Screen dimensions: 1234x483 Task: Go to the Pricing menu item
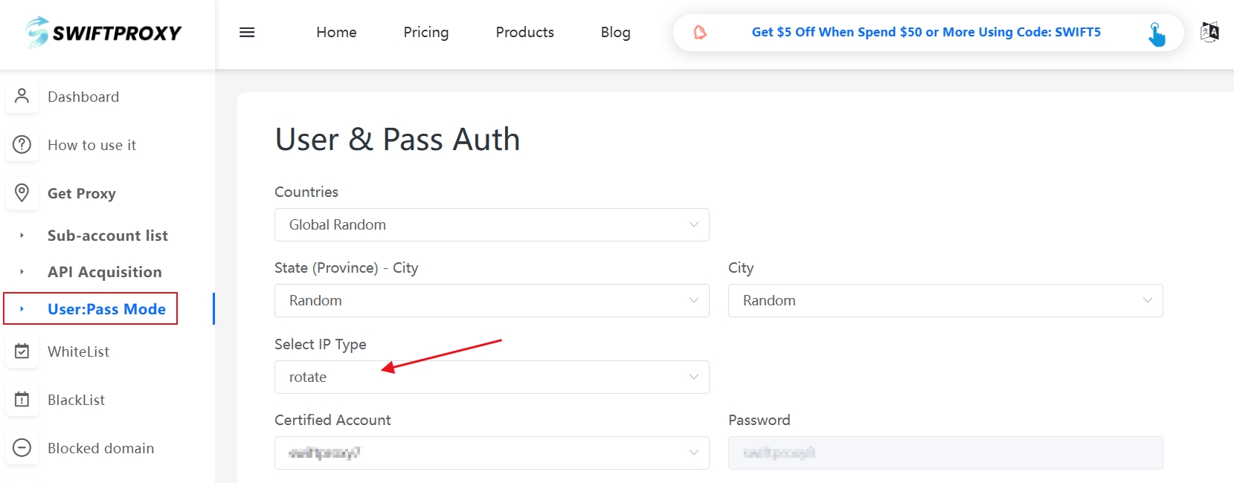pos(425,33)
